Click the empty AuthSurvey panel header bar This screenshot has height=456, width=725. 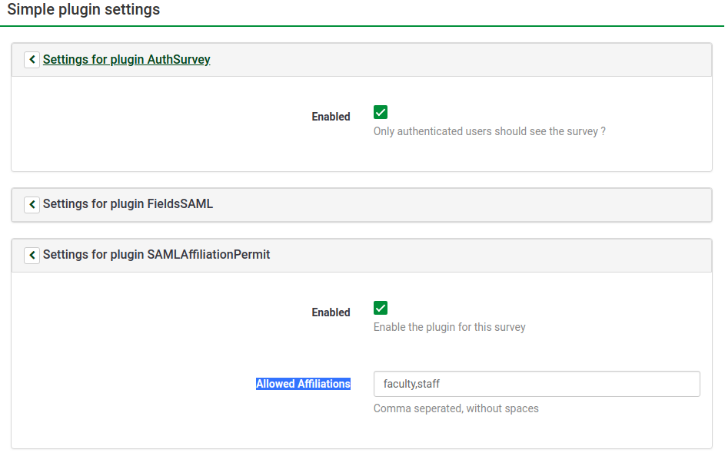pos(461,60)
